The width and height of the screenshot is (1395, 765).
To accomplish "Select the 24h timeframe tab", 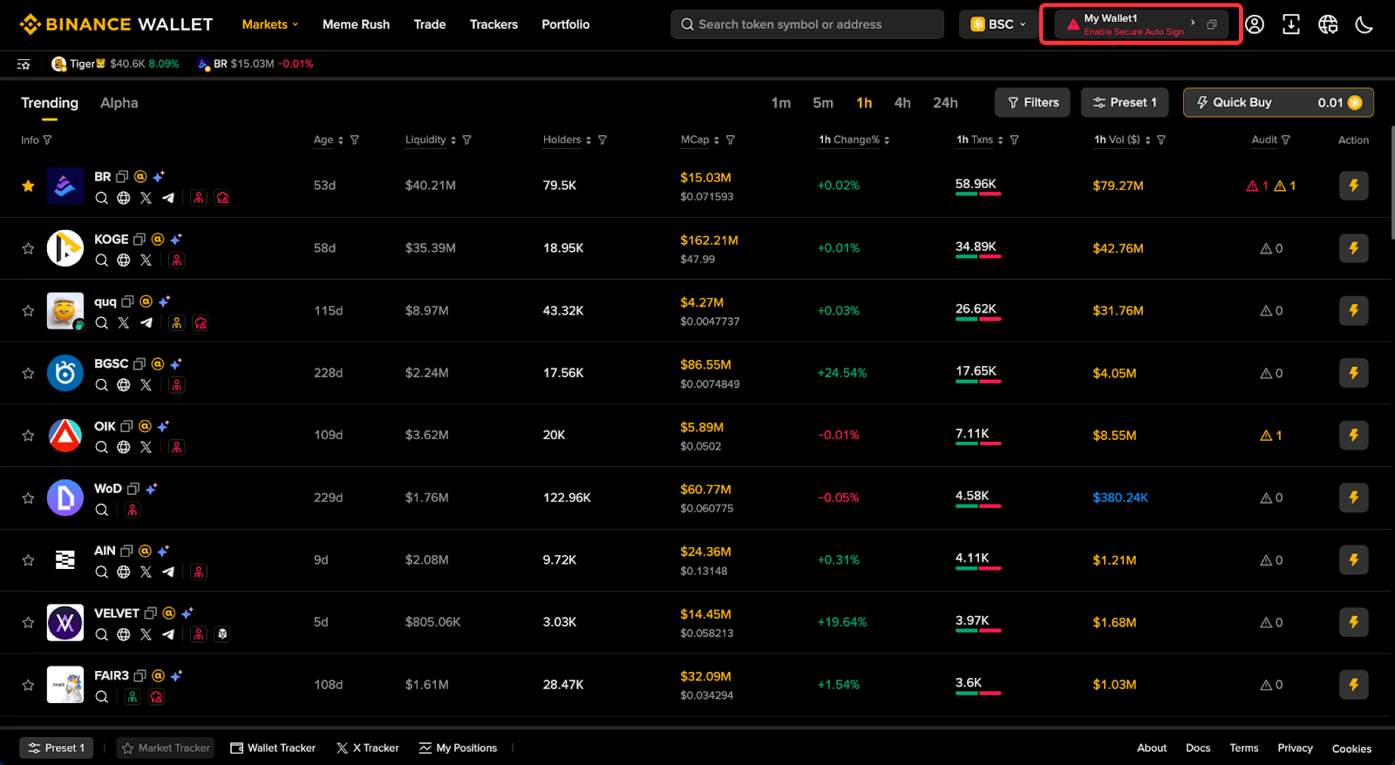I will click(x=945, y=103).
